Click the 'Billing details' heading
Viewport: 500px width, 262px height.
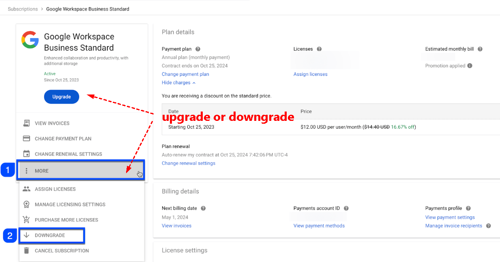click(180, 191)
